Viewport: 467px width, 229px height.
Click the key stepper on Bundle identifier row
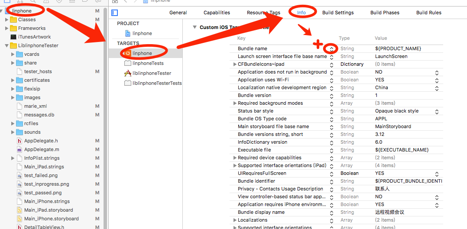point(331,182)
